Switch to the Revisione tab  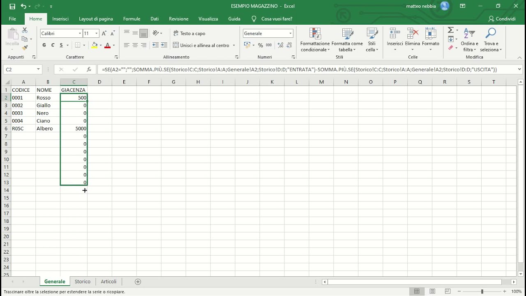[x=179, y=19]
